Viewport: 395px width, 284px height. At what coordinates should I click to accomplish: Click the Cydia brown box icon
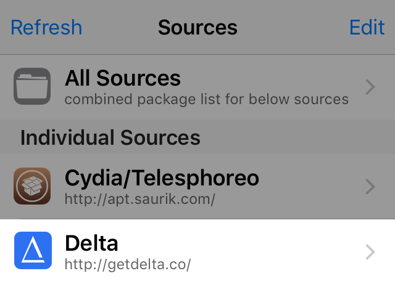[32, 186]
